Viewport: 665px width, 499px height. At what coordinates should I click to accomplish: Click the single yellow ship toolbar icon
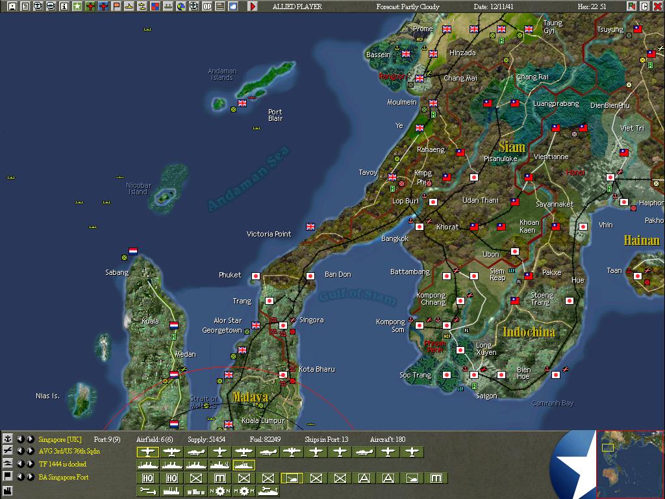[x=129, y=6]
